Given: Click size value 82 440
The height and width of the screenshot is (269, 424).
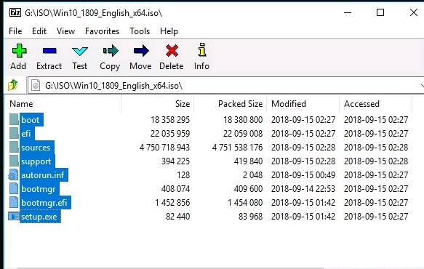Looking at the screenshot, I should [178, 216].
